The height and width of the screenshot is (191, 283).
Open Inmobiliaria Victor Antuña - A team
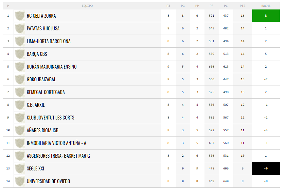57,143
